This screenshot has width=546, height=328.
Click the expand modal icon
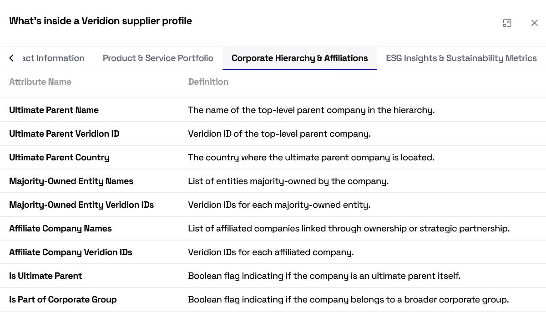tap(507, 23)
